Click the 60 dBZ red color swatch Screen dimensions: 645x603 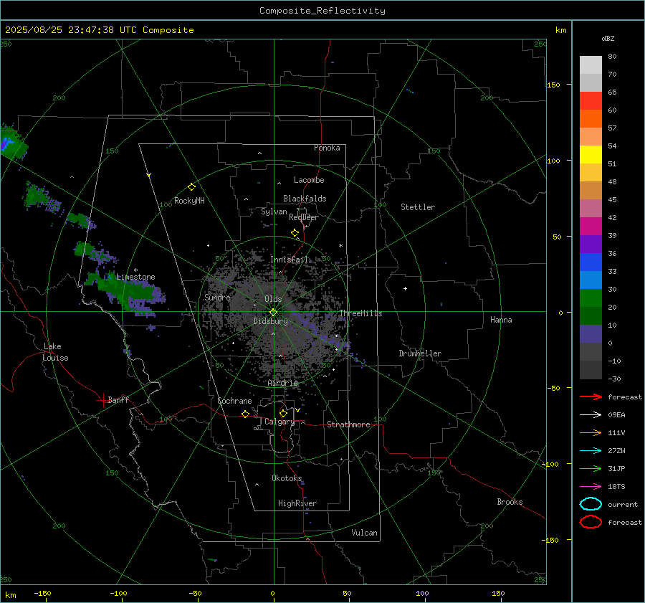click(591, 100)
